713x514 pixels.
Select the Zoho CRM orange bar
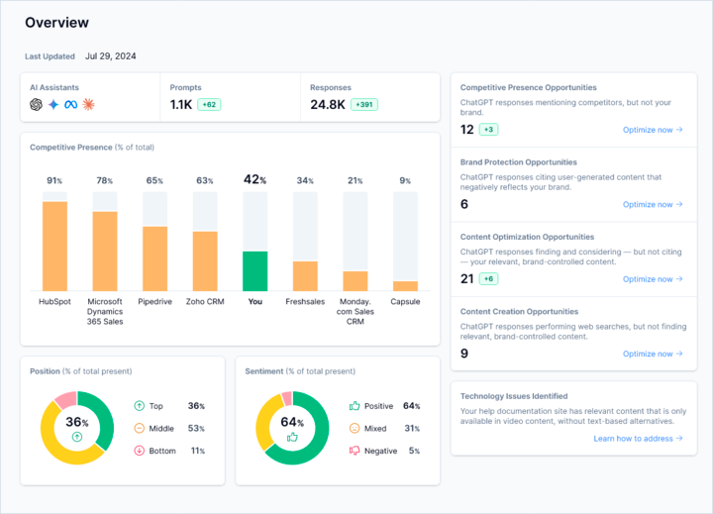pyautogui.click(x=205, y=261)
